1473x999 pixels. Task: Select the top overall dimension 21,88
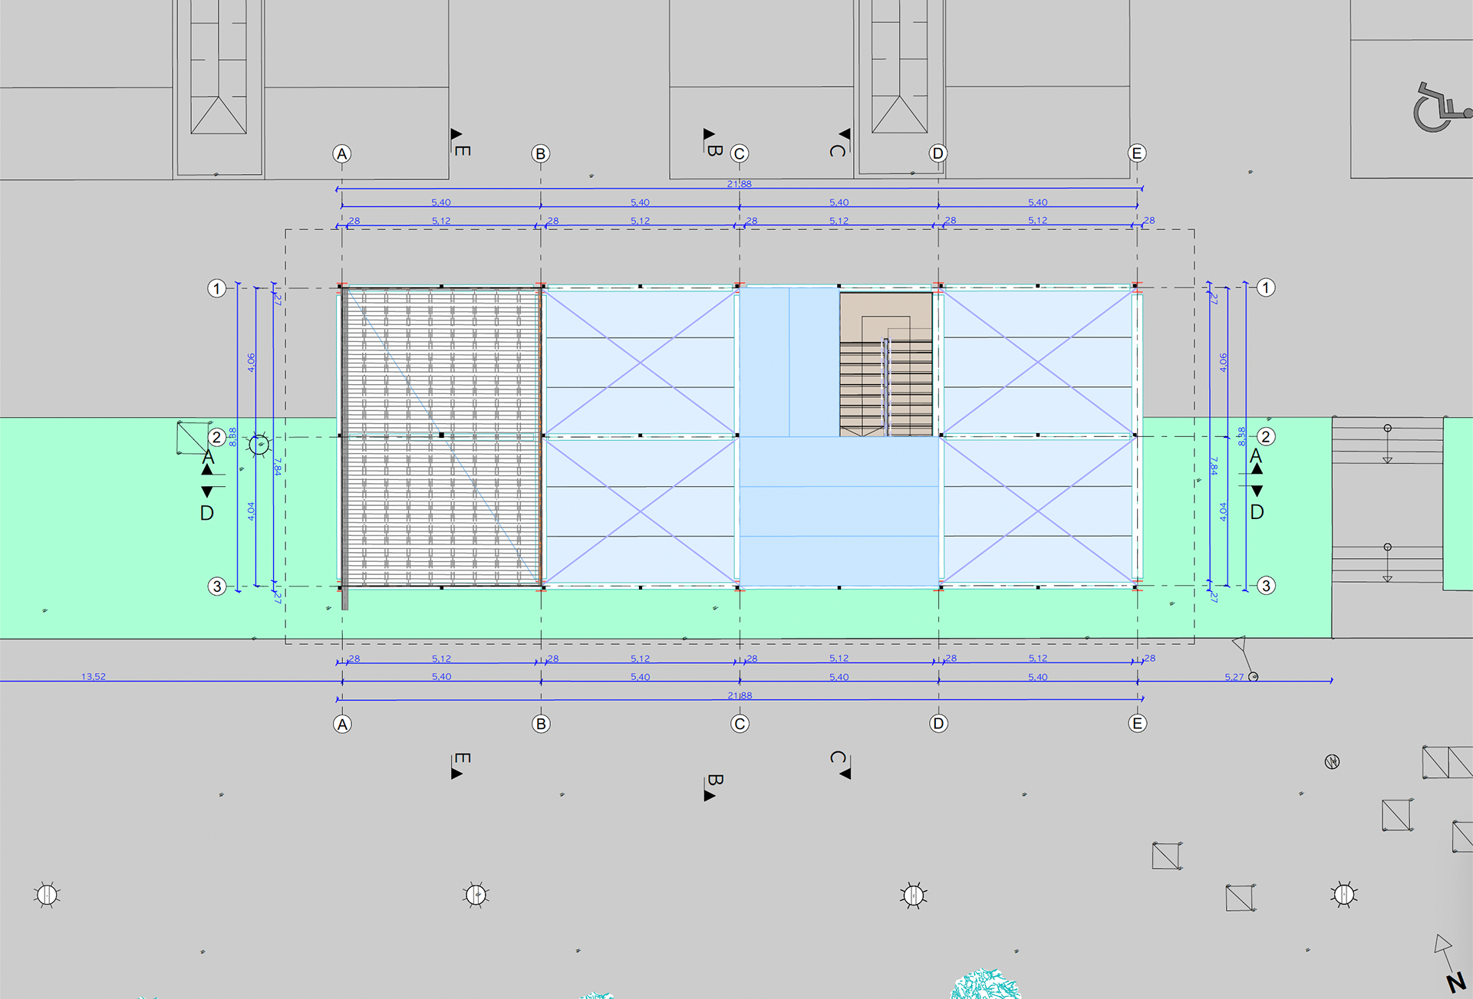[x=740, y=184]
